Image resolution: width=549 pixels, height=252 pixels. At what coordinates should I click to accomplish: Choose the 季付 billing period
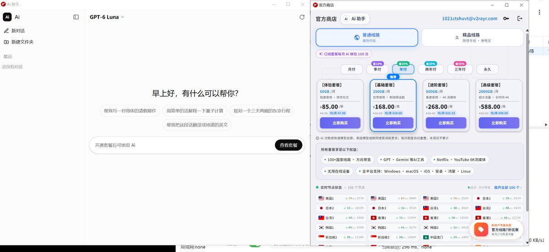pyautogui.click(x=377, y=69)
